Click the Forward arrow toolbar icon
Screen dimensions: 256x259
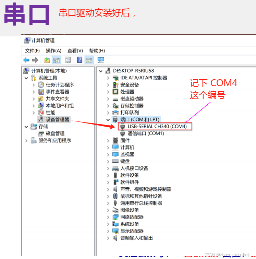point(35,60)
